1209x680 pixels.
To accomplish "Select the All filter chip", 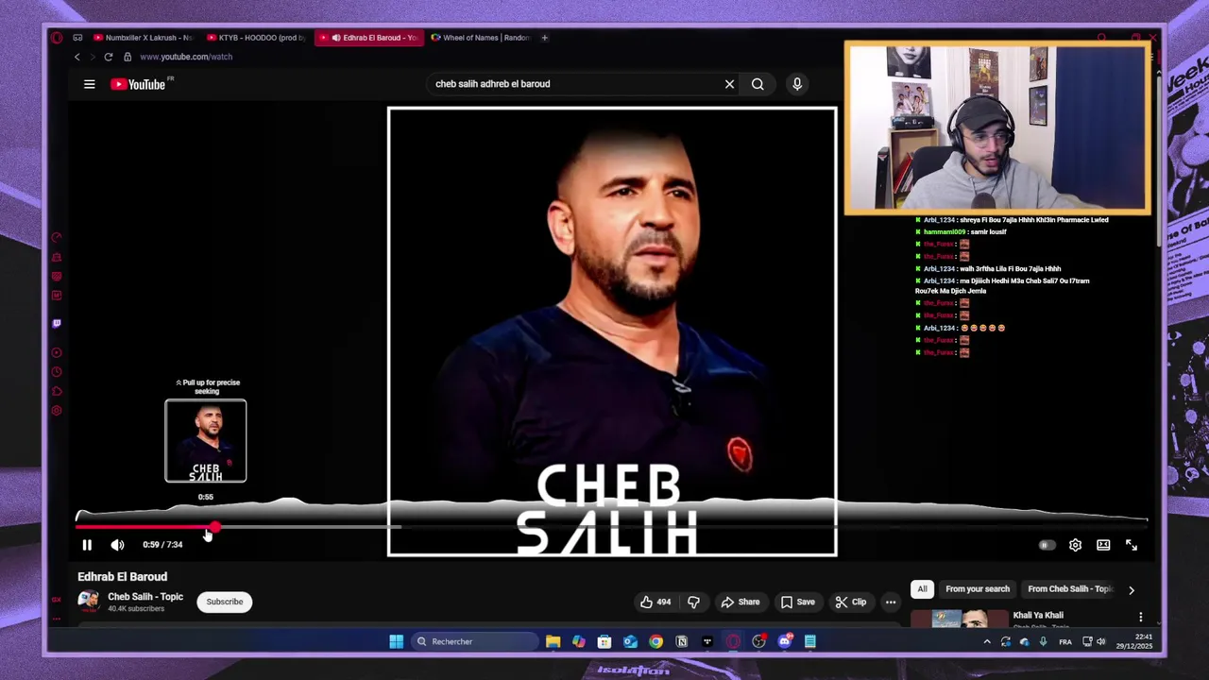I will point(922,589).
